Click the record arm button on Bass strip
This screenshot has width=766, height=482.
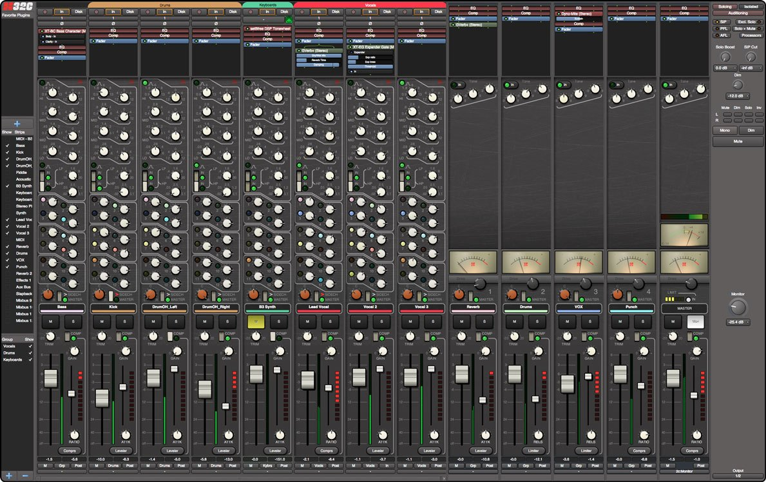45,12
